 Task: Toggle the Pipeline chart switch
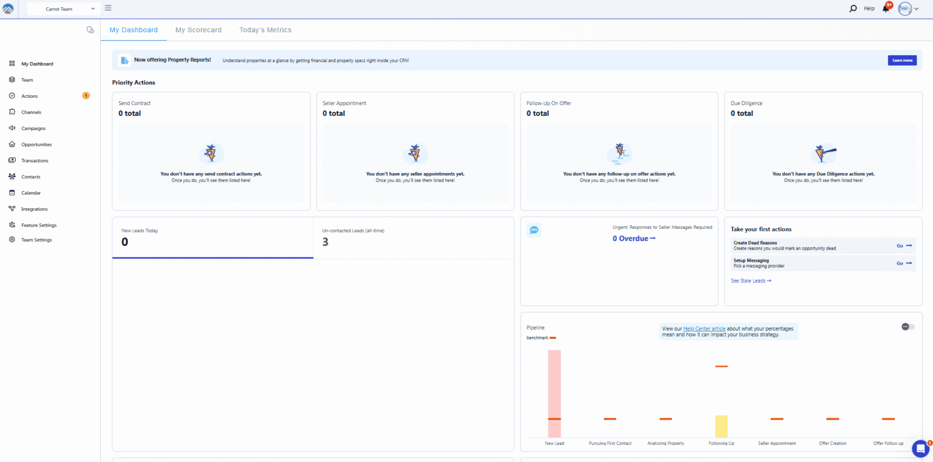coord(907,327)
